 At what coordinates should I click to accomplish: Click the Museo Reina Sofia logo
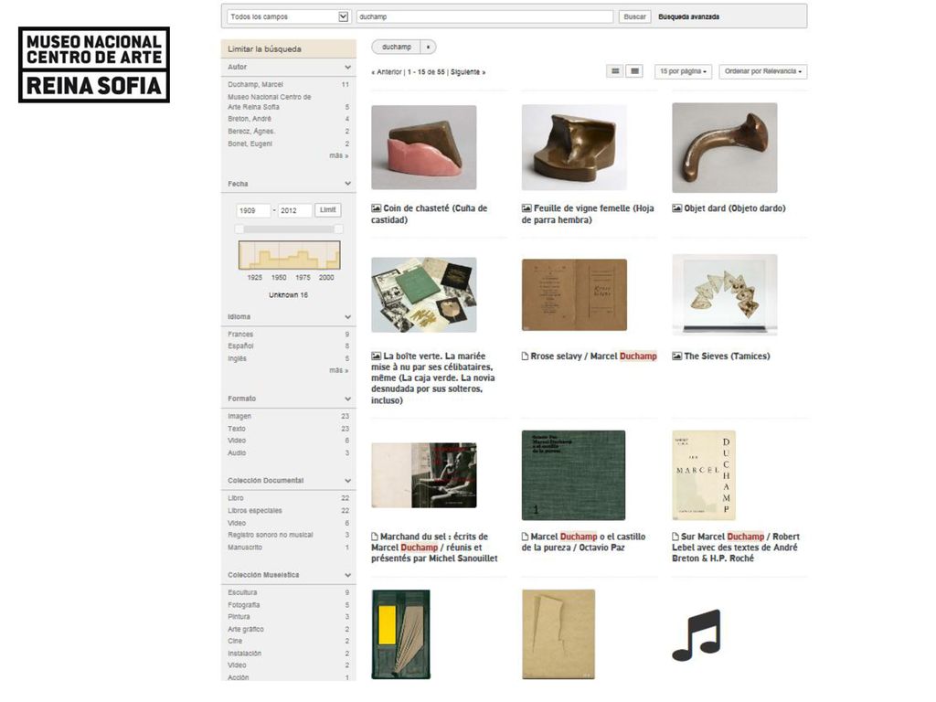point(94,65)
